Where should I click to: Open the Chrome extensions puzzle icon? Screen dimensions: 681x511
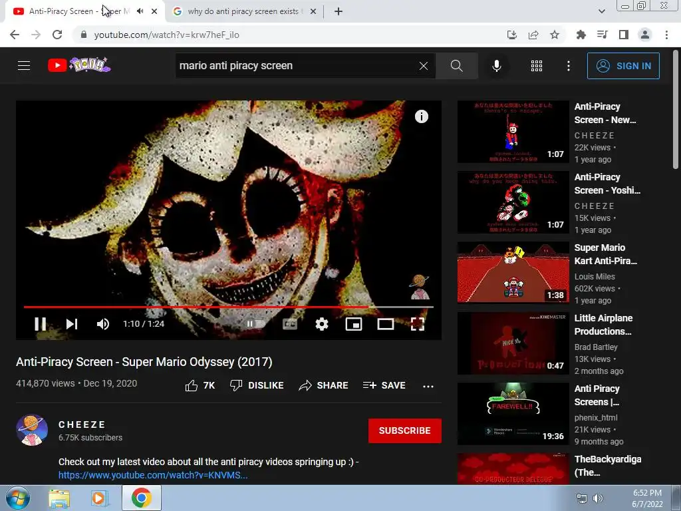pyautogui.click(x=581, y=35)
